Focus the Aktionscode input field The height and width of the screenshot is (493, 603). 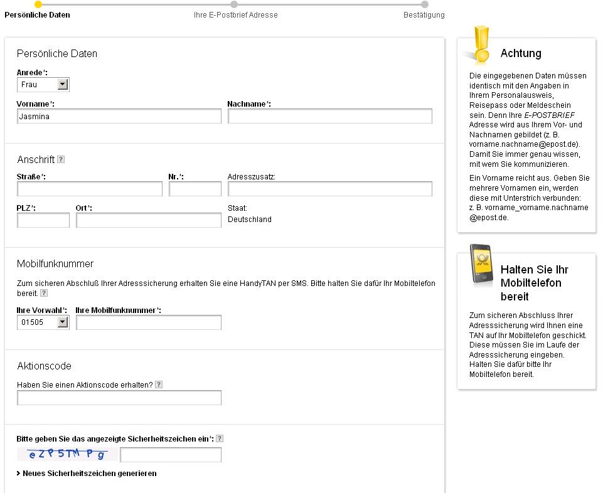pos(119,398)
